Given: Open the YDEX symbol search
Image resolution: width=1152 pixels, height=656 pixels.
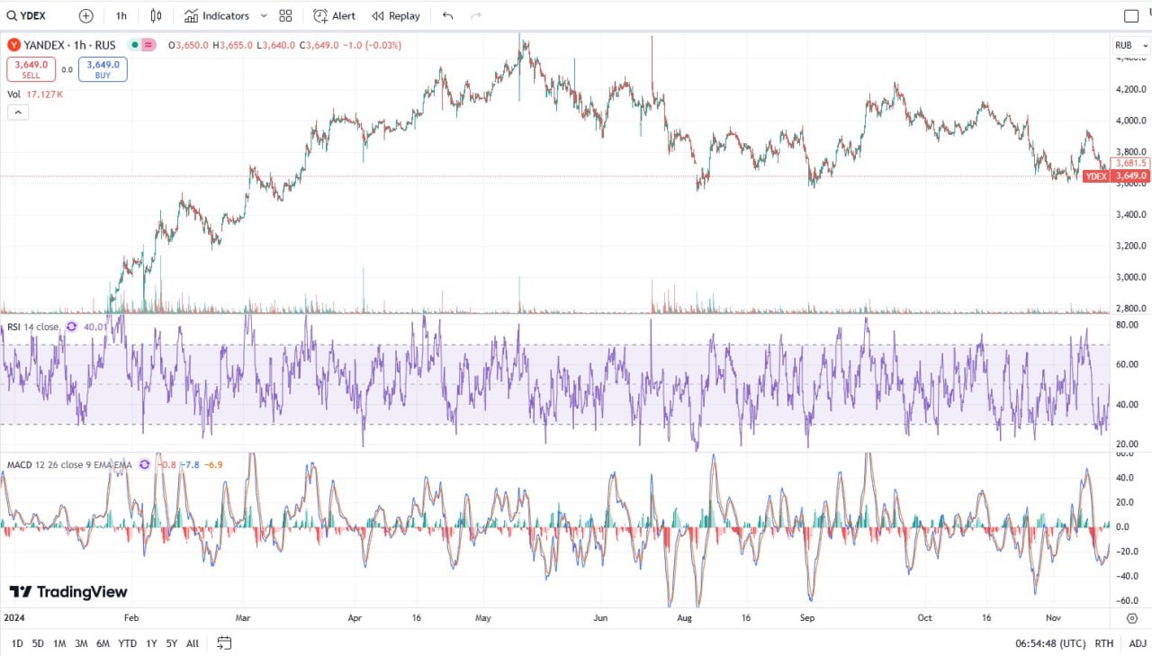Looking at the screenshot, I should [x=27, y=15].
